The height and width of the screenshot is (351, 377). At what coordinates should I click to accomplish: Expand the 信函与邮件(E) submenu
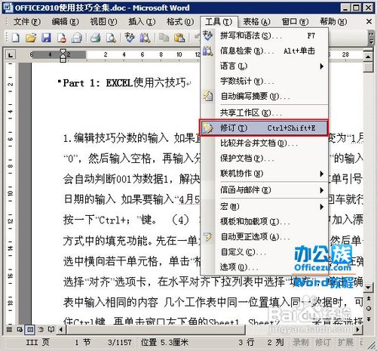coord(265,190)
